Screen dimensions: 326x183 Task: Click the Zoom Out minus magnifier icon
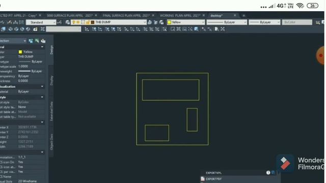click(x=209, y=29)
